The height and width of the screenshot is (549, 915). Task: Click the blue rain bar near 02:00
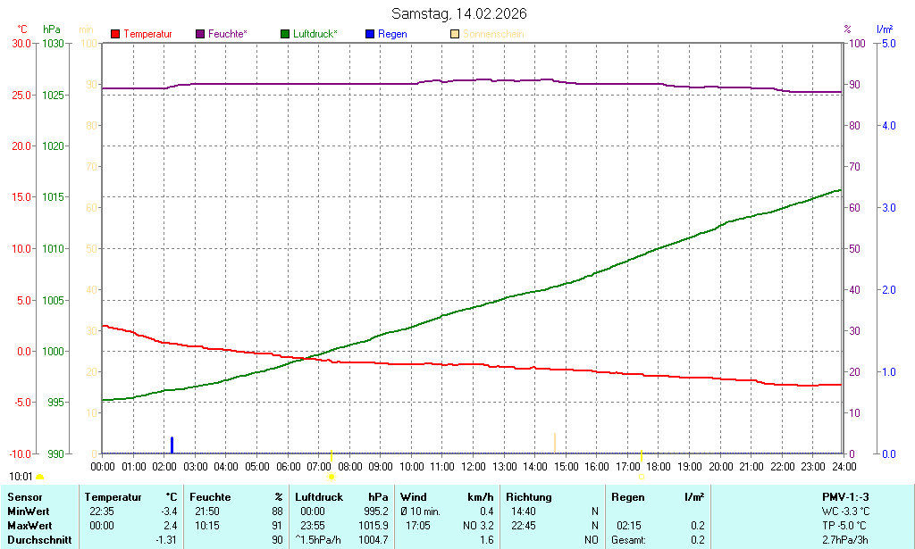click(172, 445)
